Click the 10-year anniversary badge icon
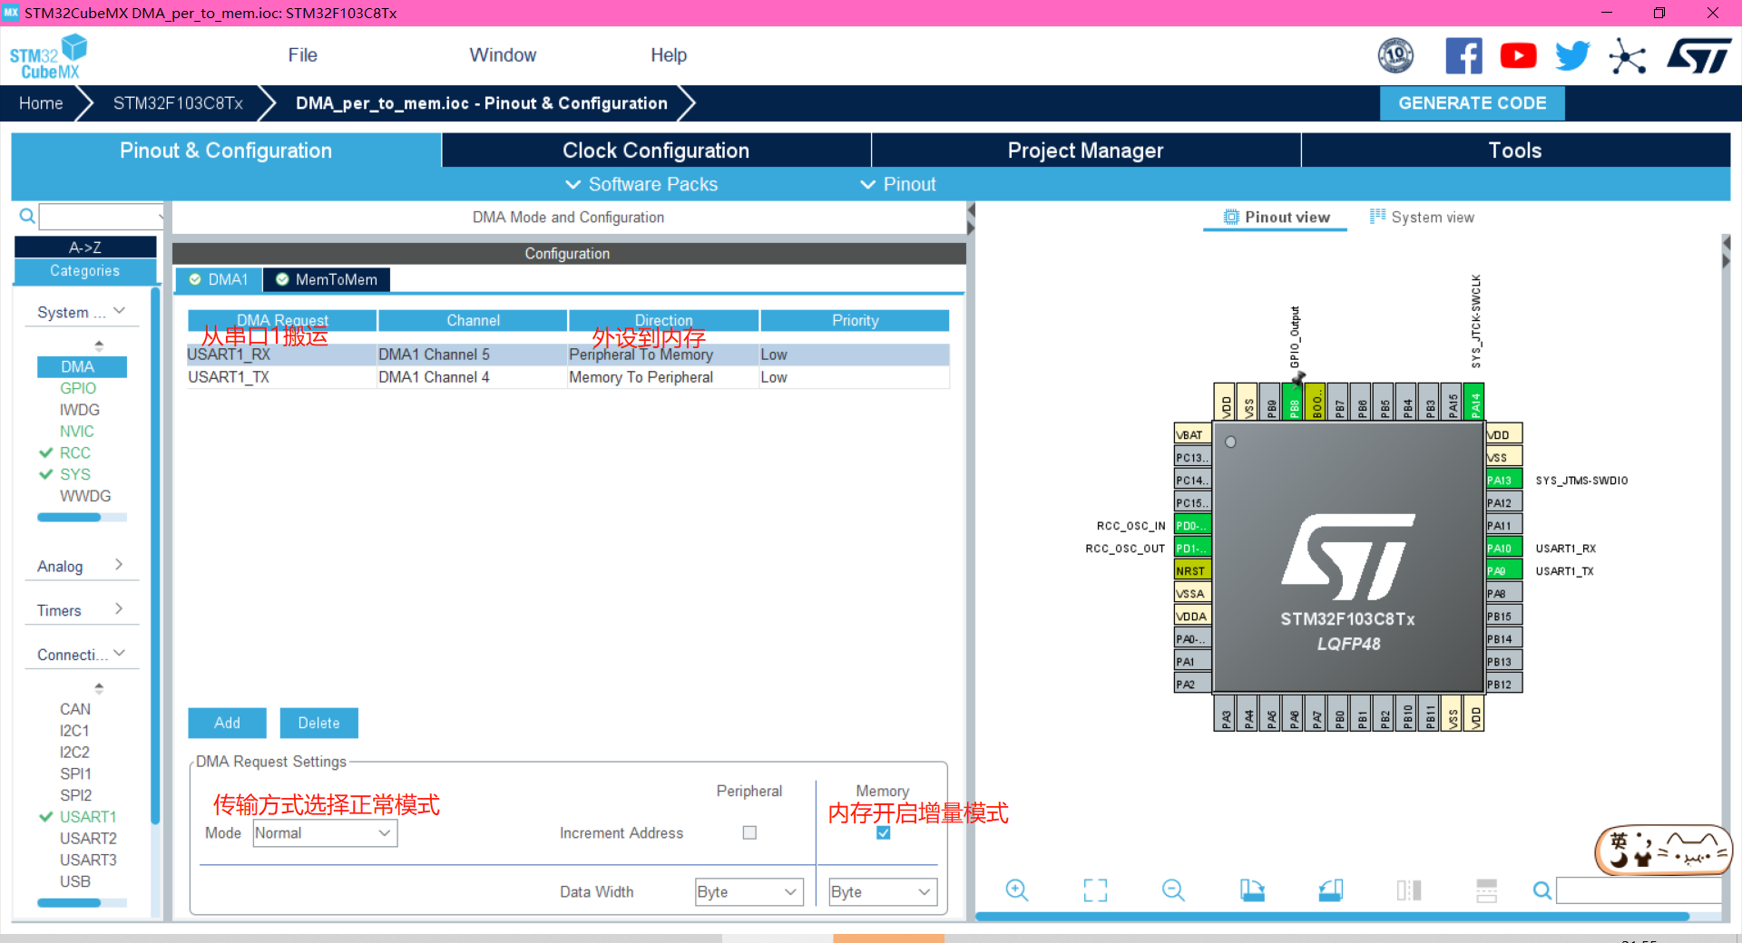The height and width of the screenshot is (943, 1742). click(x=1395, y=56)
